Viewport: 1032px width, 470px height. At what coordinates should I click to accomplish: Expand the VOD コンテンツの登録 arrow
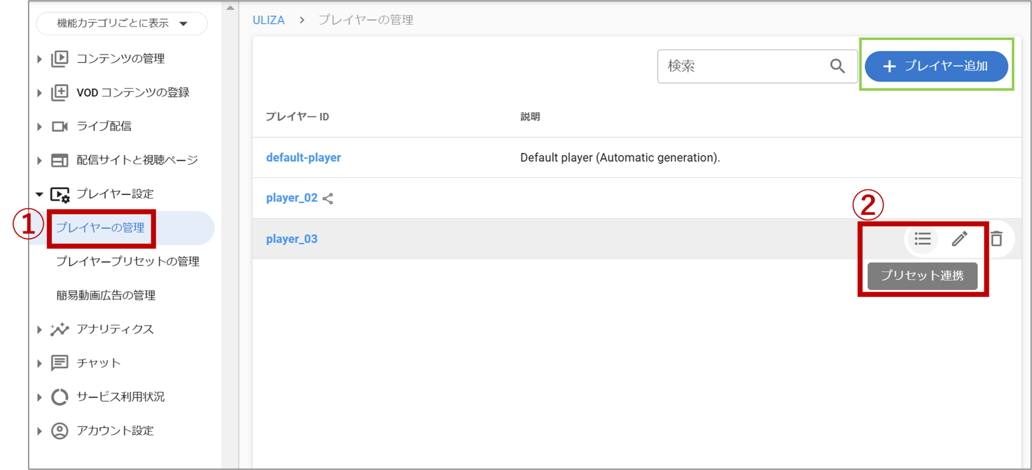coord(39,93)
